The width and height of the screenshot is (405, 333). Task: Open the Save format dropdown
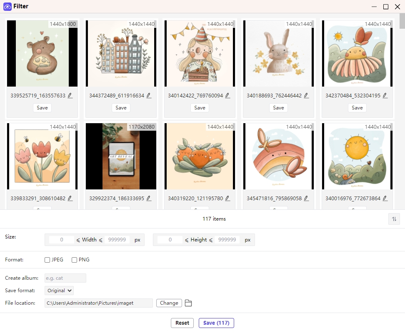click(59, 291)
